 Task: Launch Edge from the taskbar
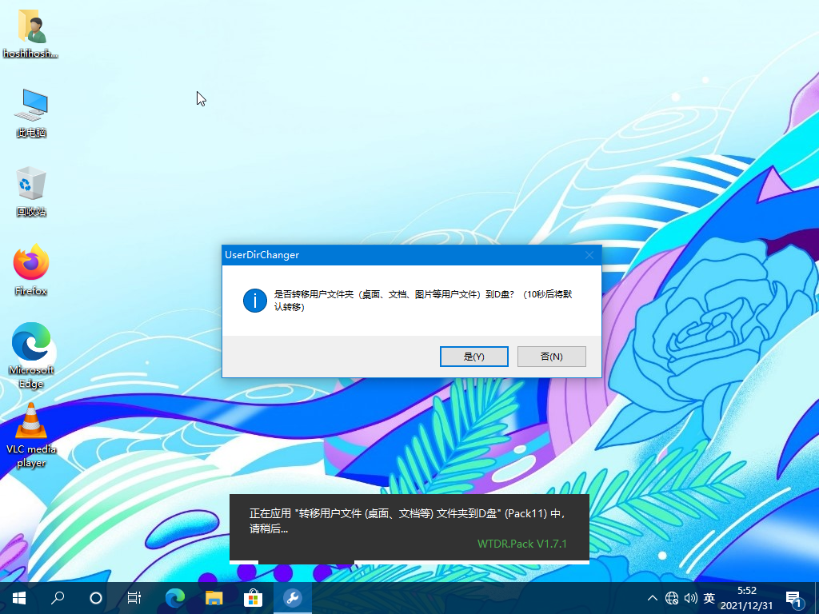[174, 598]
